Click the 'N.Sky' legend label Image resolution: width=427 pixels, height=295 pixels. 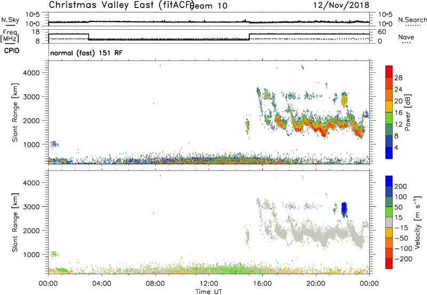(10, 20)
